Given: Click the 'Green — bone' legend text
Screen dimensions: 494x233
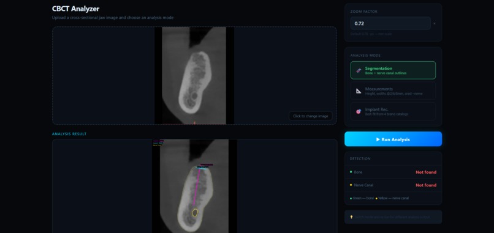Looking at the screenshot, I should click(363, 198).
